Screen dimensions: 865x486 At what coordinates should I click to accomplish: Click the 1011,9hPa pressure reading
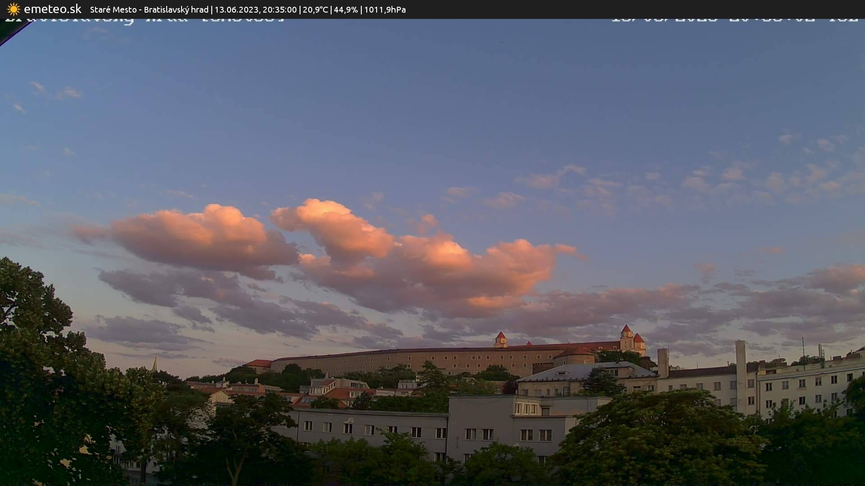[385, 9]
